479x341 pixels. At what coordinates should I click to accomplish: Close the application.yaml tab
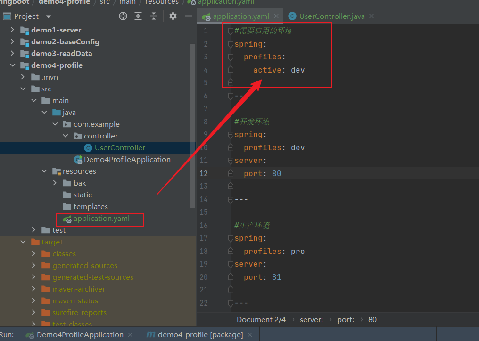[x=276, y=16]
